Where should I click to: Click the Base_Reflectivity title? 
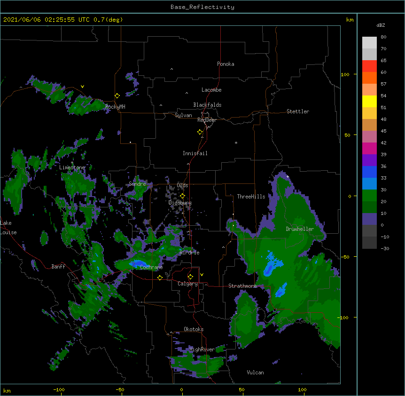[x=202, y=7]
